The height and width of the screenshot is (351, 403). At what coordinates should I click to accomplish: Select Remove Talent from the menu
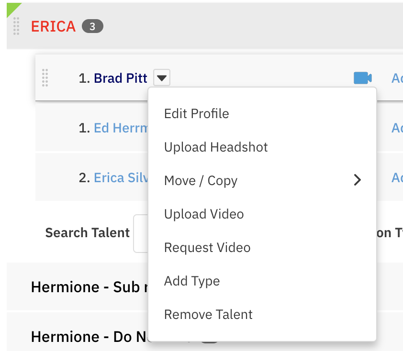tap(208, 315)
